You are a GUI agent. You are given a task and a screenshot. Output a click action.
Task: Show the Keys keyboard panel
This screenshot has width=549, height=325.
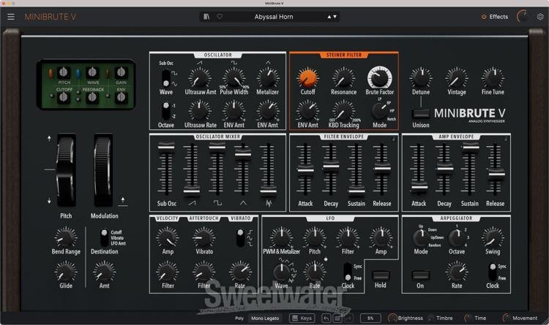pos(302,318)
